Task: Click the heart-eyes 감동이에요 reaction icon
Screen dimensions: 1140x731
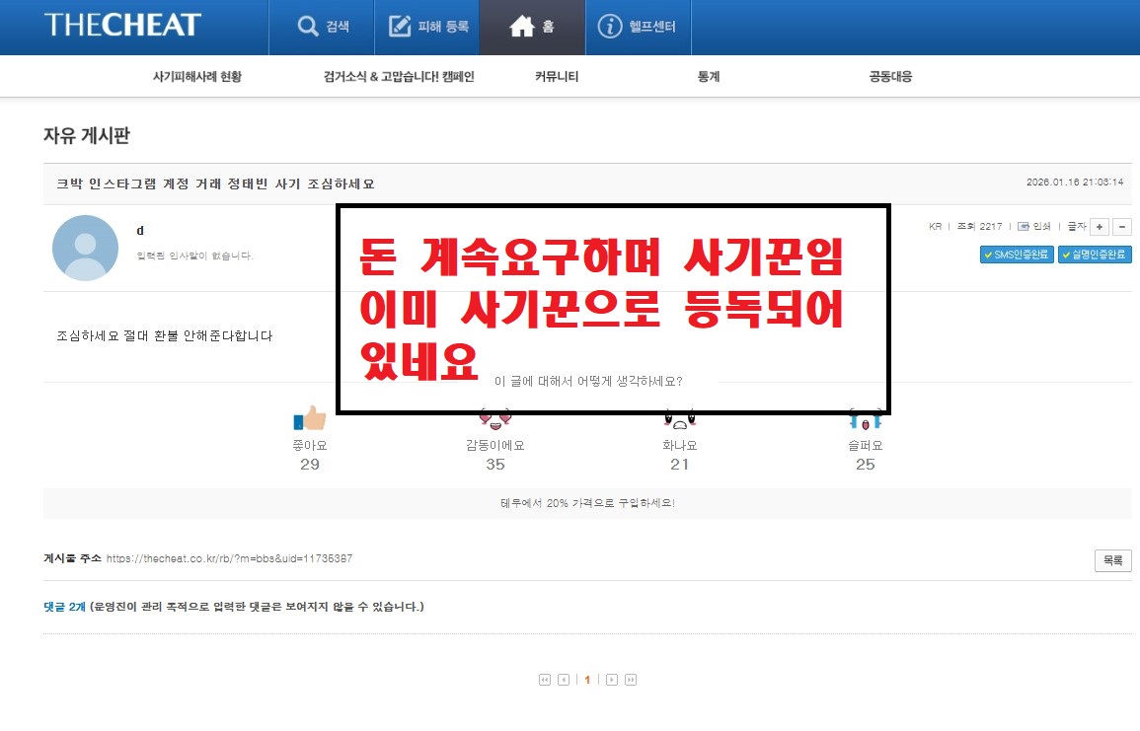Action: [x=494, y=419]
